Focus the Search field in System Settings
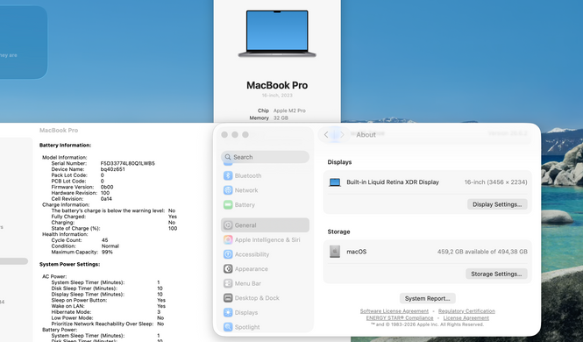The width and height of the screenshot is (583, 342). coord(265,157)
